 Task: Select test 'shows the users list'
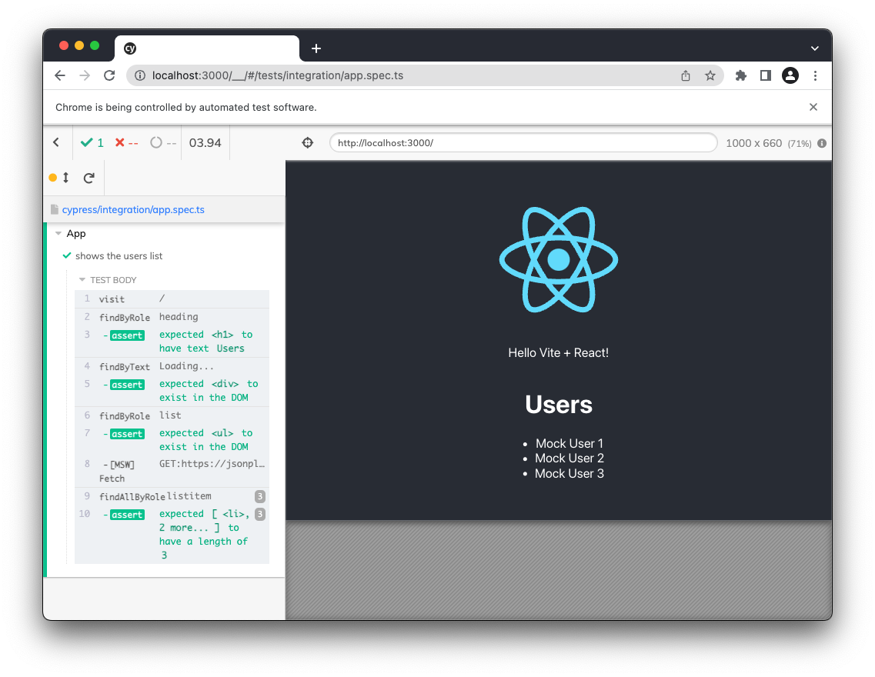(x=119, y=256)
